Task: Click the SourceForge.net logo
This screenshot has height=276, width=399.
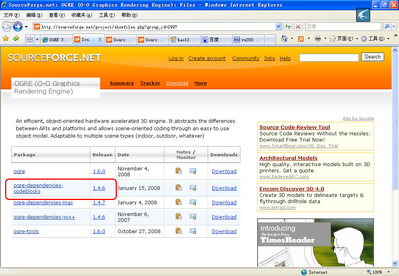Action: 55,58
